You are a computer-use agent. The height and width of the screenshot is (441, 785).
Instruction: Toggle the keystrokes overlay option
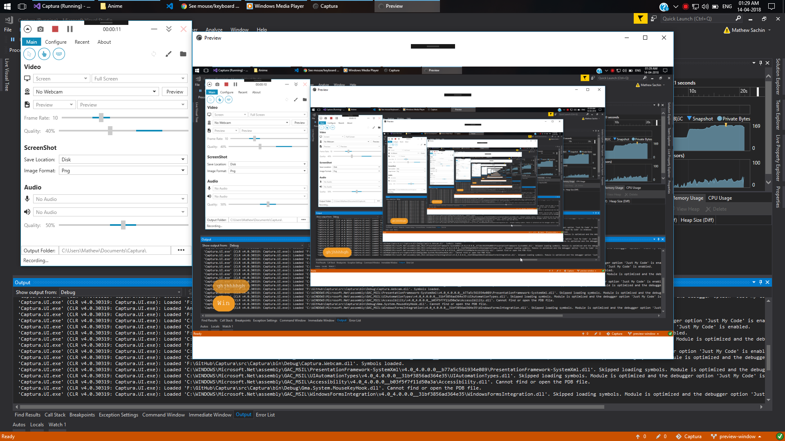click(59, 53)
